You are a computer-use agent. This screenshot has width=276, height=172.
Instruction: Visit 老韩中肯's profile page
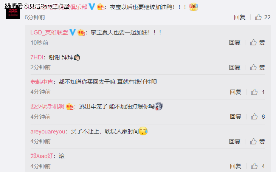[x=42, y=82]
